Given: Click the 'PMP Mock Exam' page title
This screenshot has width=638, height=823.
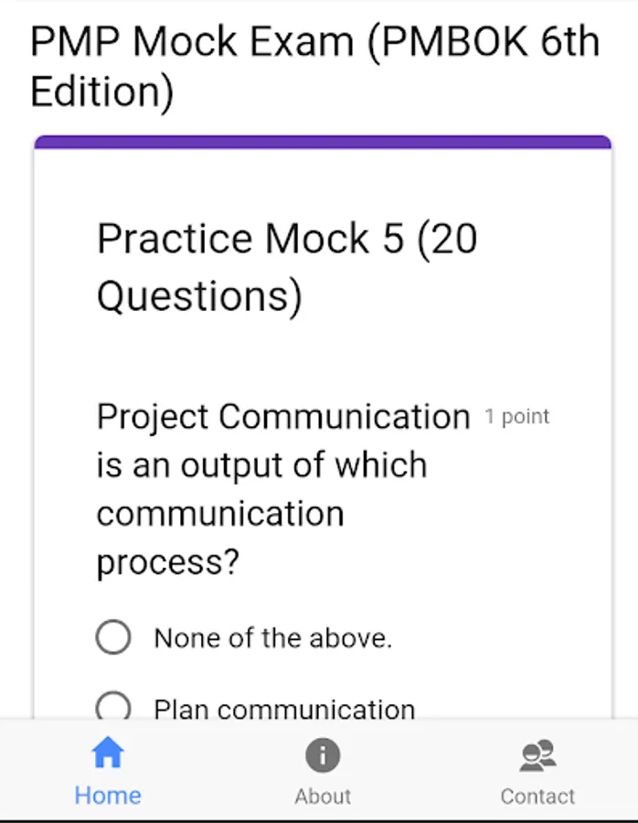Looking at the screenshot, I should pyautogui.click(x=192, y=43).
